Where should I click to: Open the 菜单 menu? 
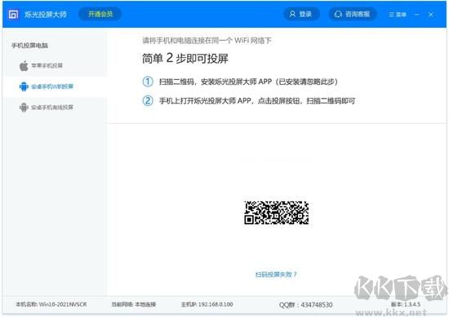click(x=398, y=15)
